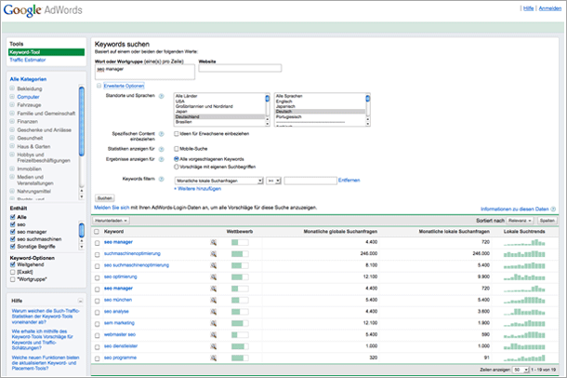Viewport: 567px width, 378px height.
Task: Click help icon next to Statistiken anzeigen für
Action: (x=162, y=149)
